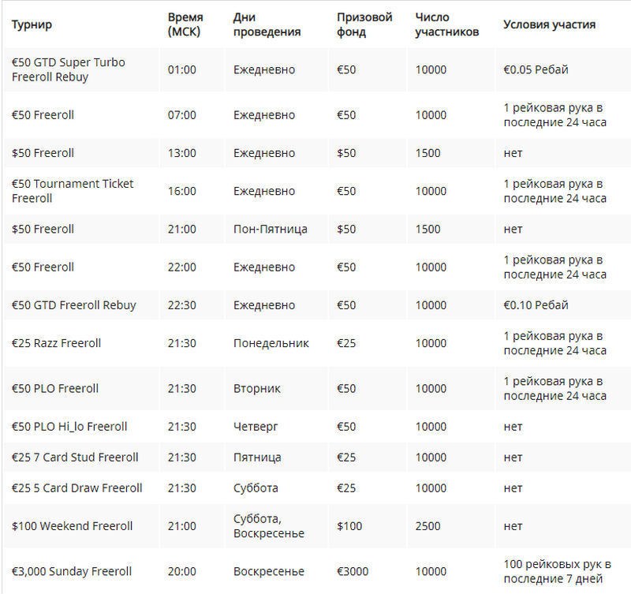Click the Призовой фонд column header
The width and height of the screenshot is (631, 594).
point(364,24)
